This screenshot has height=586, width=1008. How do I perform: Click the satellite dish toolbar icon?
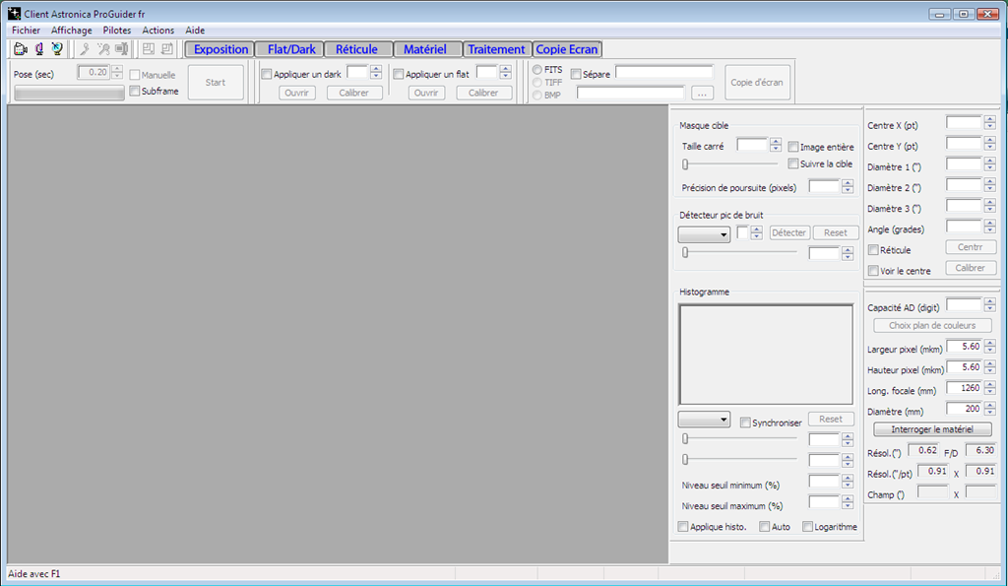click(57, 49)
